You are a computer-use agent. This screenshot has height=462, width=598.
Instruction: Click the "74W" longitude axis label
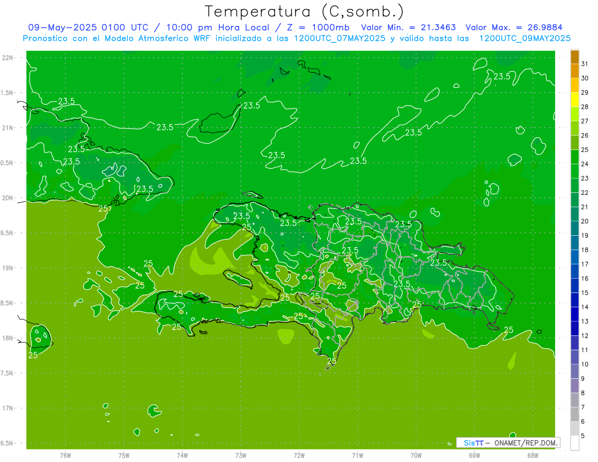[182, 456]
